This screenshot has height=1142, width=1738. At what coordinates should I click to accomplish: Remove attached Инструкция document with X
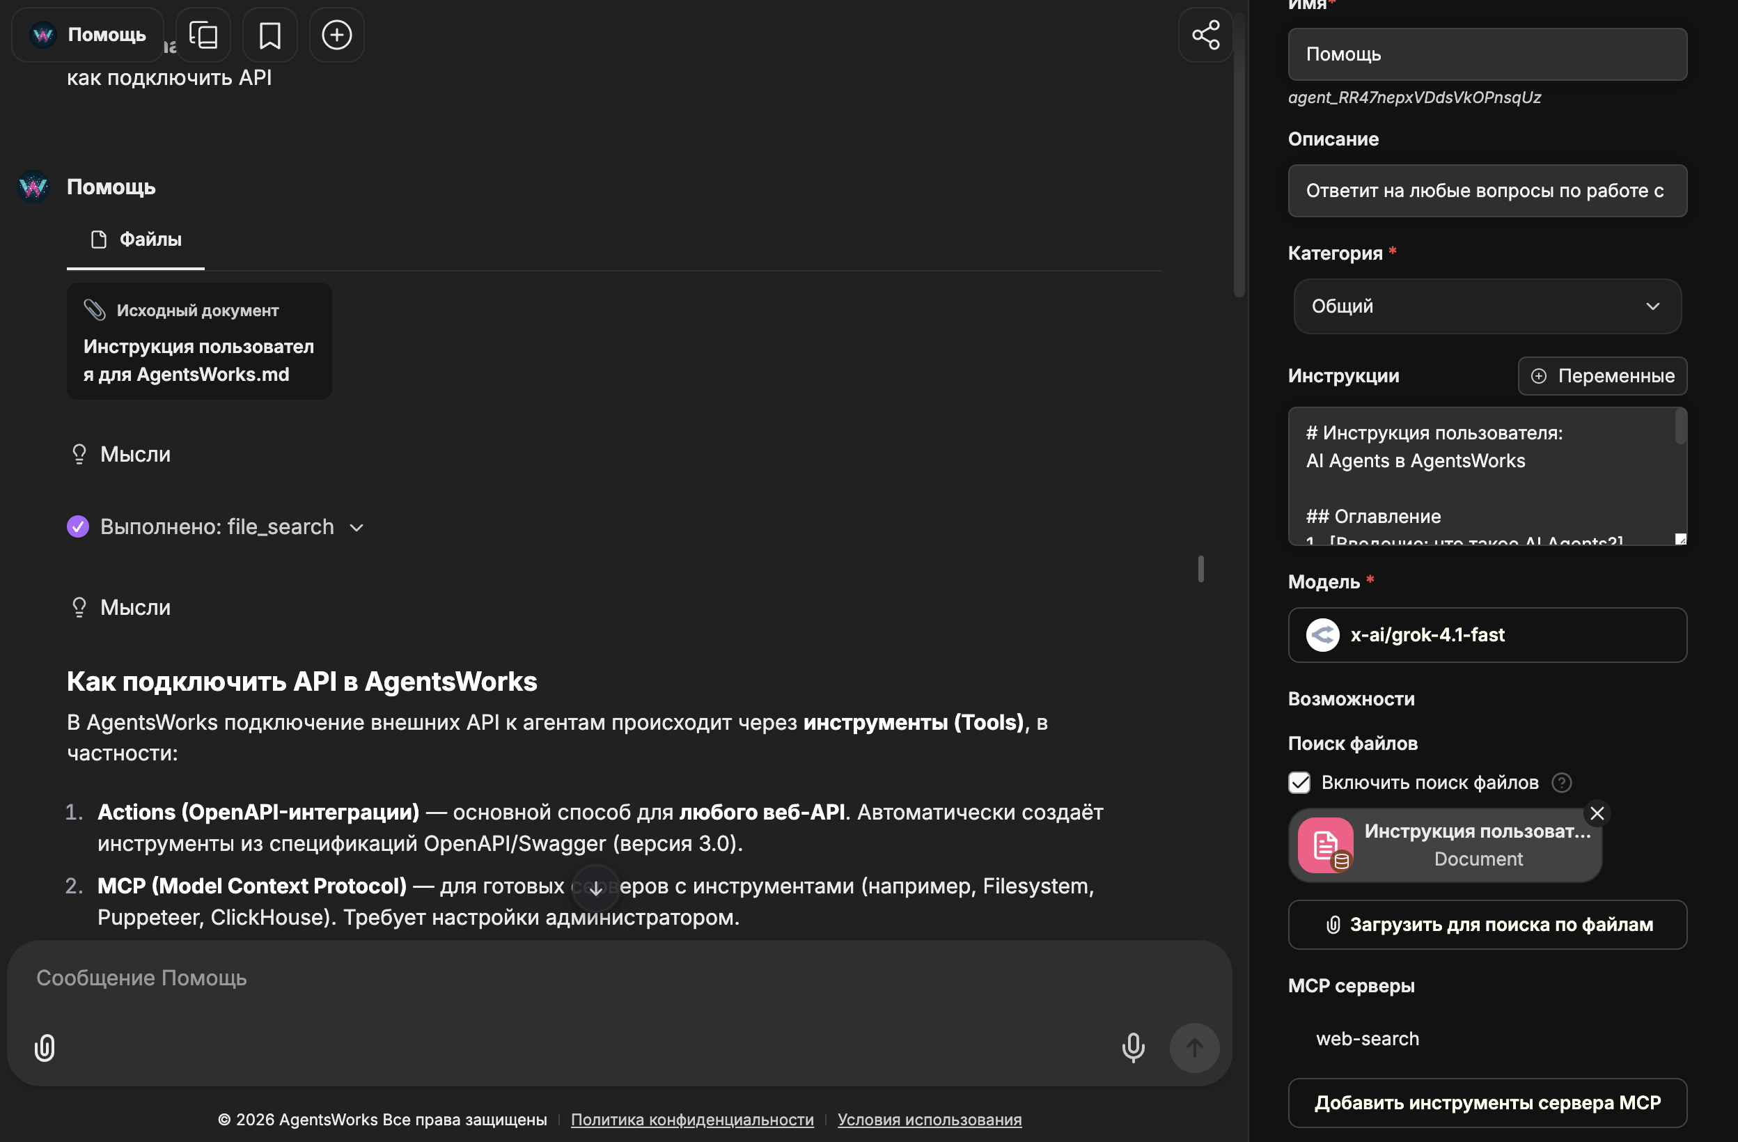coord(1597,813)
